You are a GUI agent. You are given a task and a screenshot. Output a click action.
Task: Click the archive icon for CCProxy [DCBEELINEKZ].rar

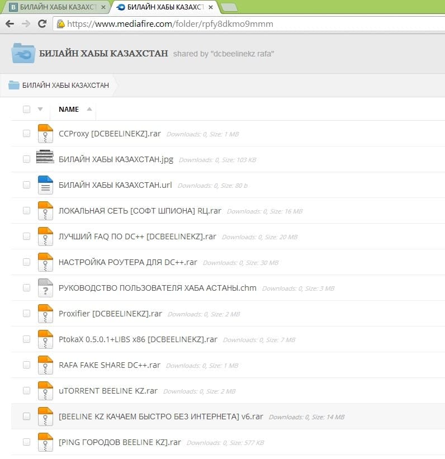click(x=45, y=134)
